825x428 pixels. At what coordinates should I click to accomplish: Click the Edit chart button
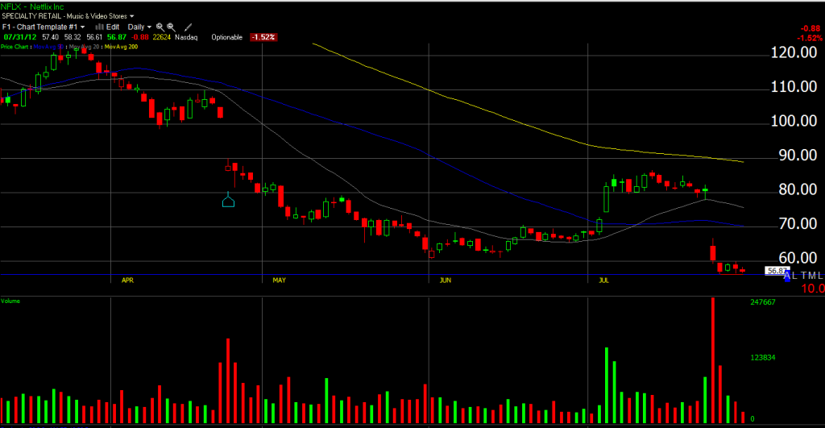(113, 27)
